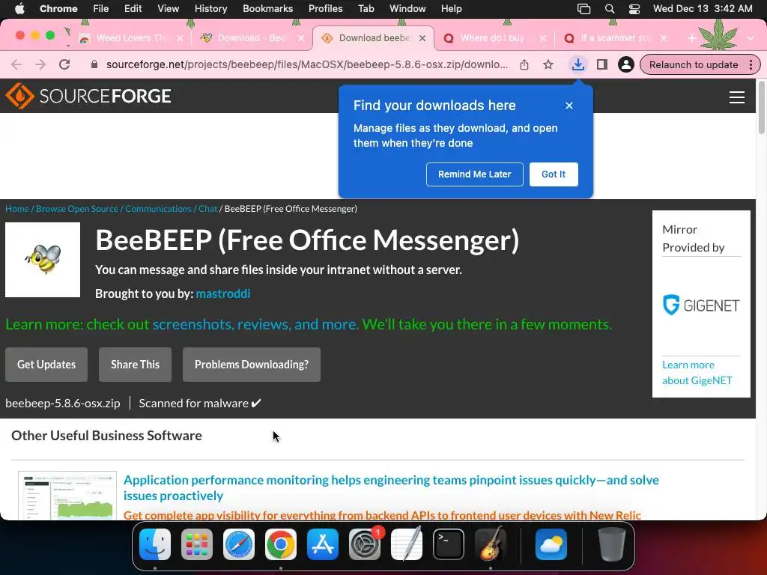Click New Relic ad thumbnail
This screenshot has width=767, height=575.
point(67,496)
